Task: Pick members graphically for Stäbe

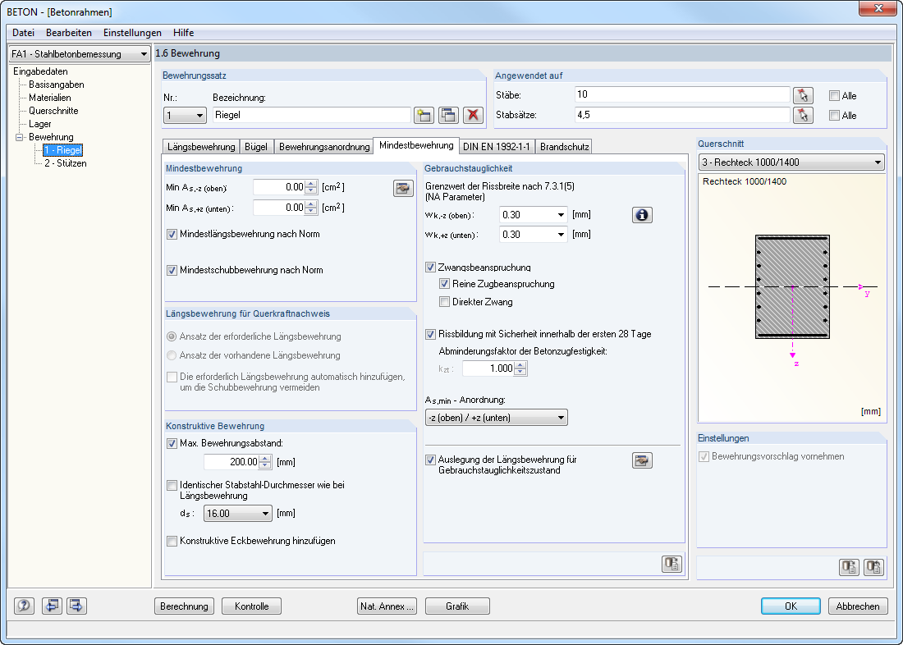Action: pyautogui.click(x=803, y=95)
